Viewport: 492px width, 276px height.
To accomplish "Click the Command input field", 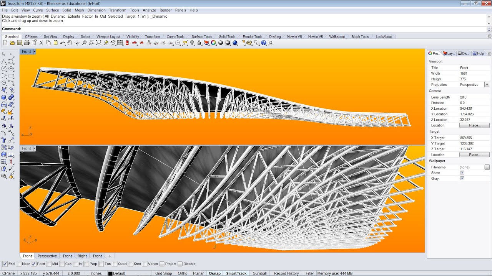I will [x=254, y=29].
